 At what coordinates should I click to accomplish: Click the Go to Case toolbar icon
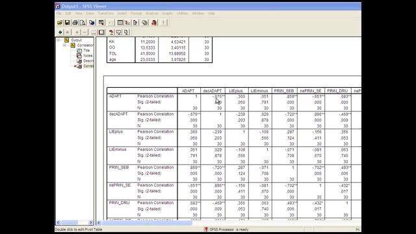(x=127, y=23)
